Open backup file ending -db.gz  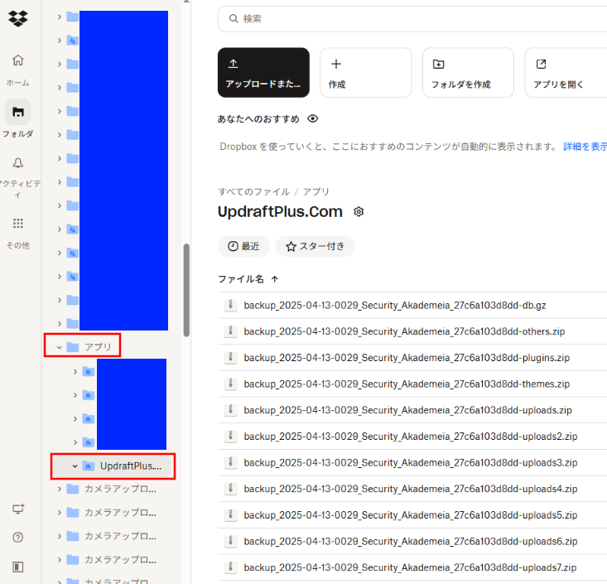395,306
